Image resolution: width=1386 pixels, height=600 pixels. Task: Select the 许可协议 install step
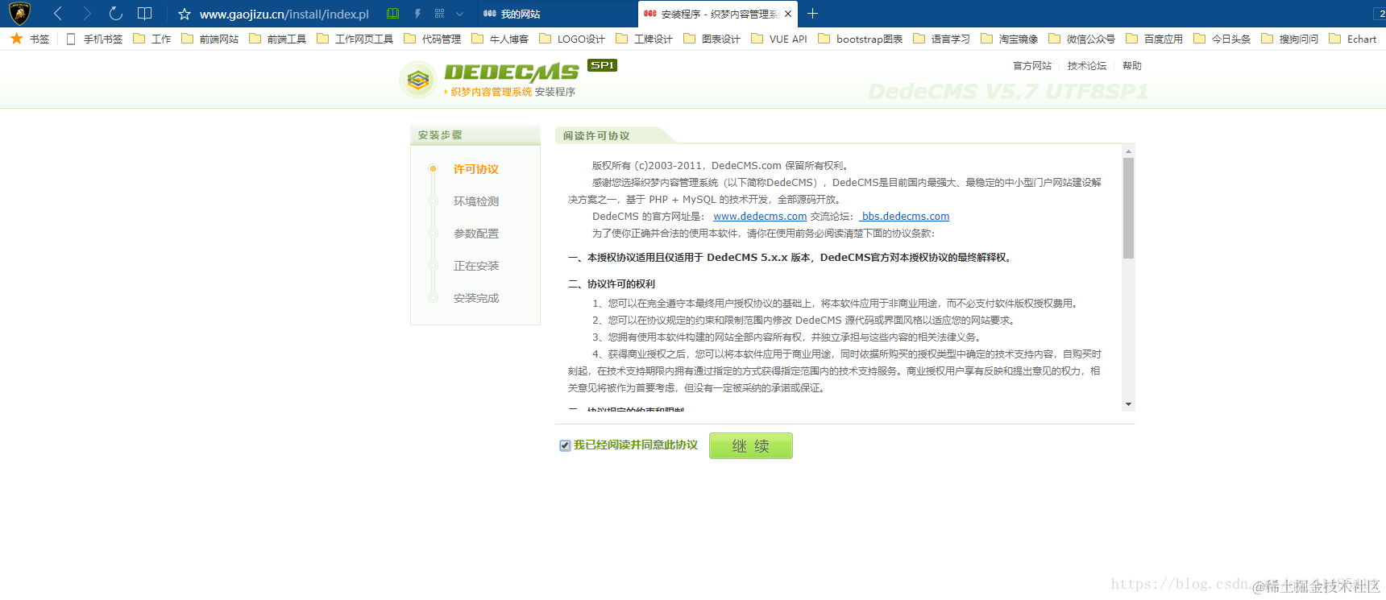click(x=476, y=169)
